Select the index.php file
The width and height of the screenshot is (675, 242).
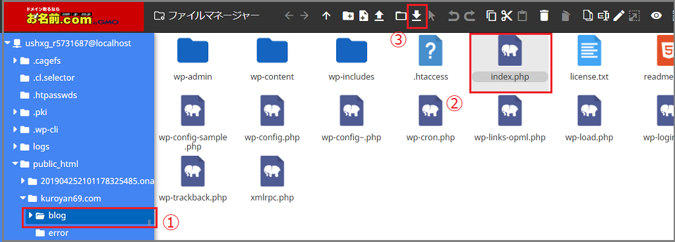tap(510, 59)
